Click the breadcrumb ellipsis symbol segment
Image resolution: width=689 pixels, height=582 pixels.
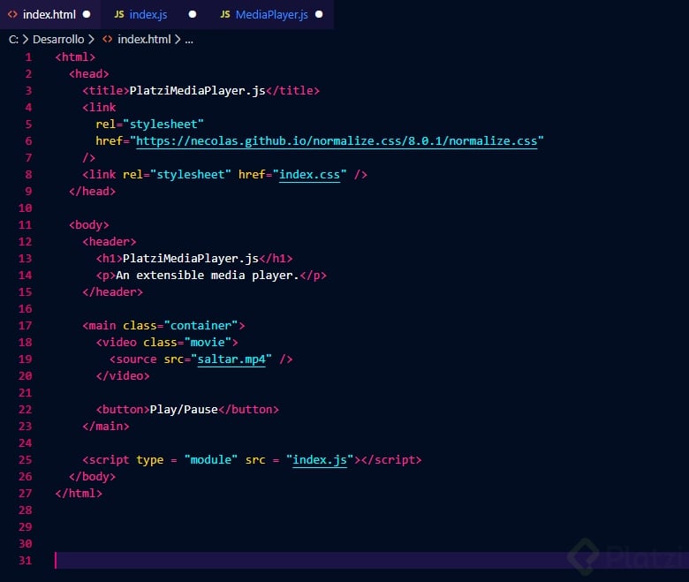pos(189,41)
